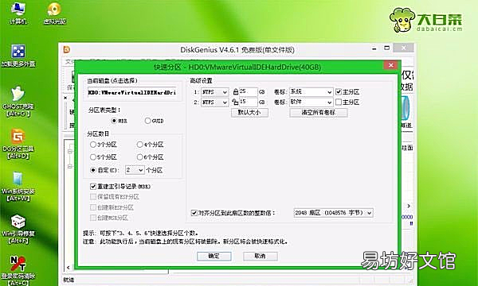The image size is (478, 286).
Task: Open the Computer desktop icon
Action: point(18,13)
